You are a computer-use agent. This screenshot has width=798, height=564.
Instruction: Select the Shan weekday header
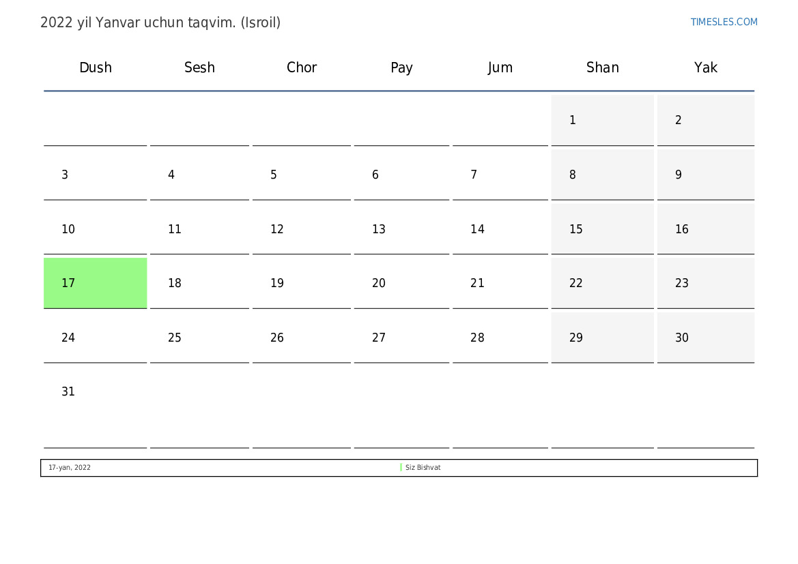603,68
